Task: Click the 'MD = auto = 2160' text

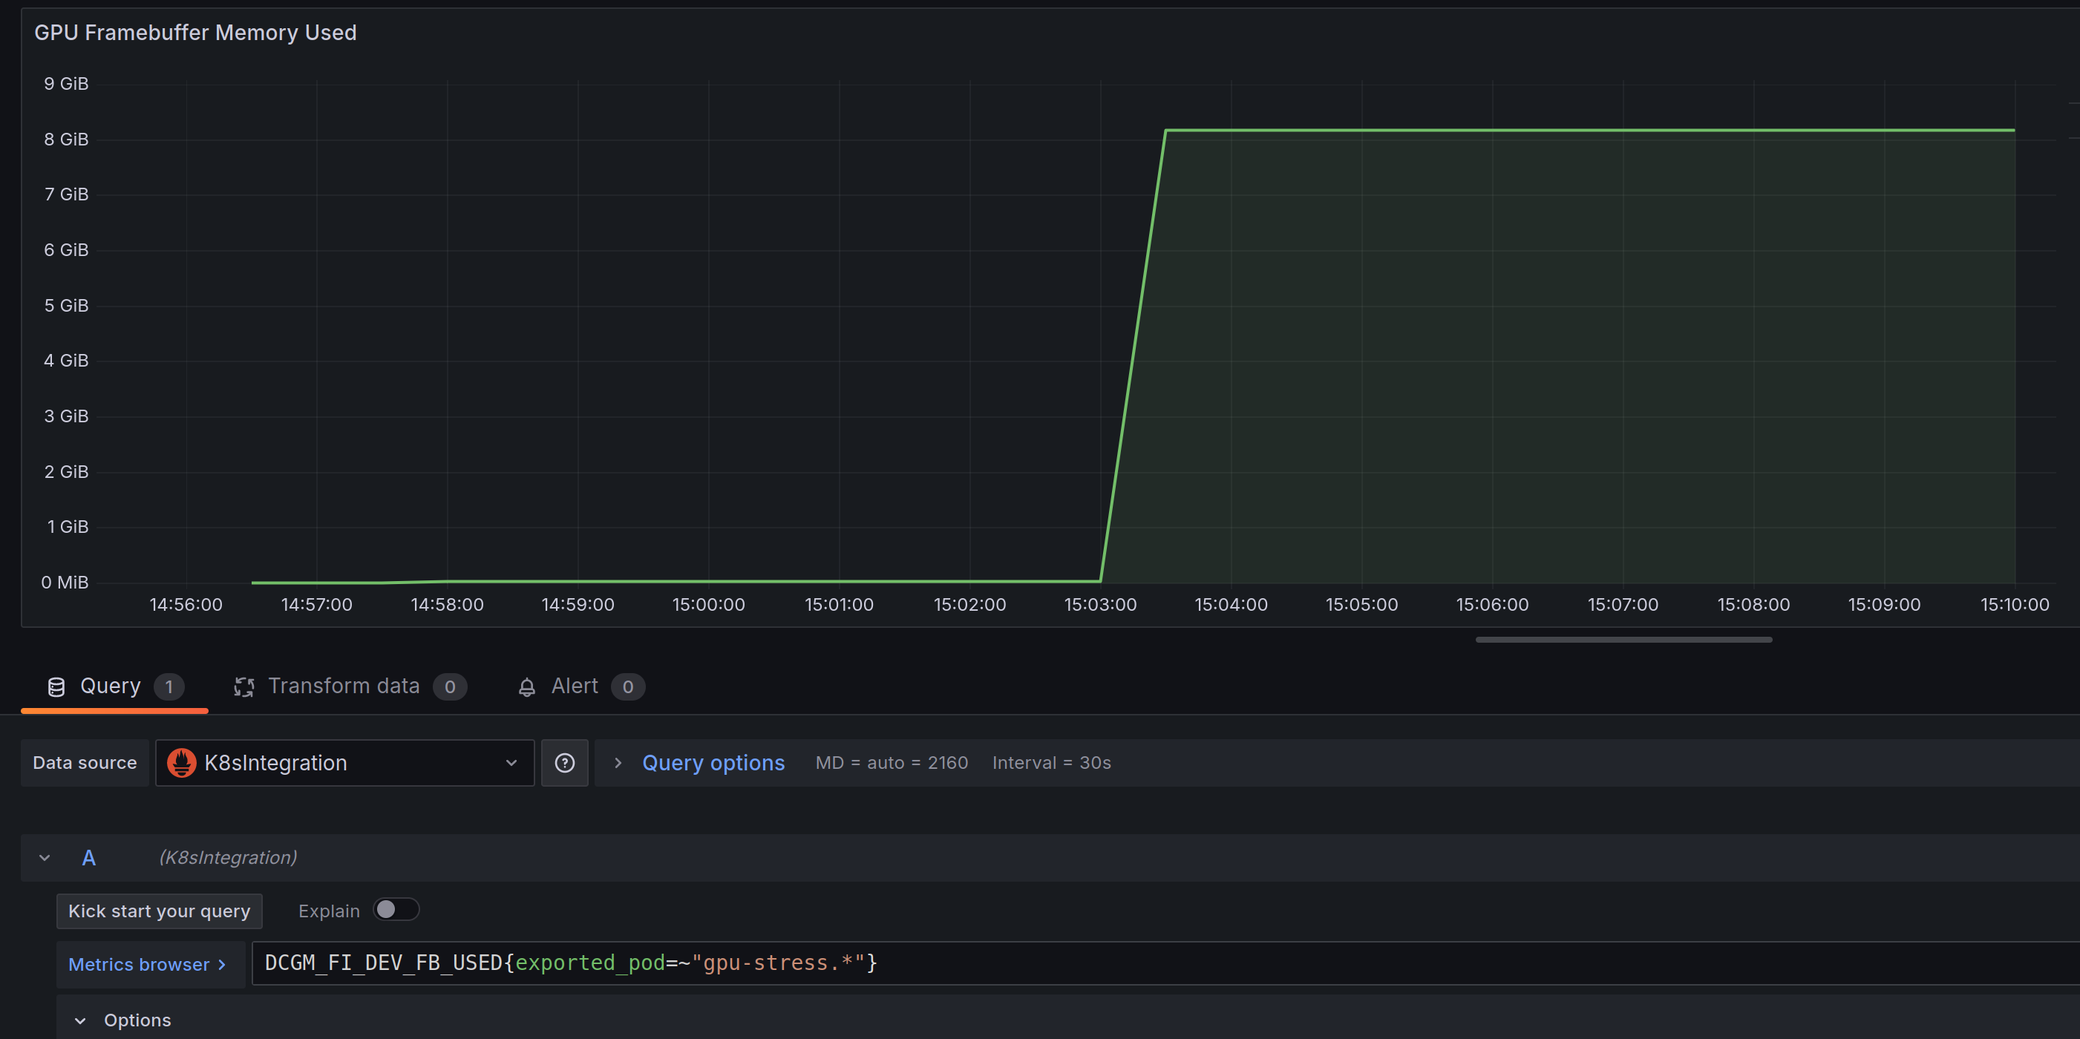Action: (x=892, y=763)
